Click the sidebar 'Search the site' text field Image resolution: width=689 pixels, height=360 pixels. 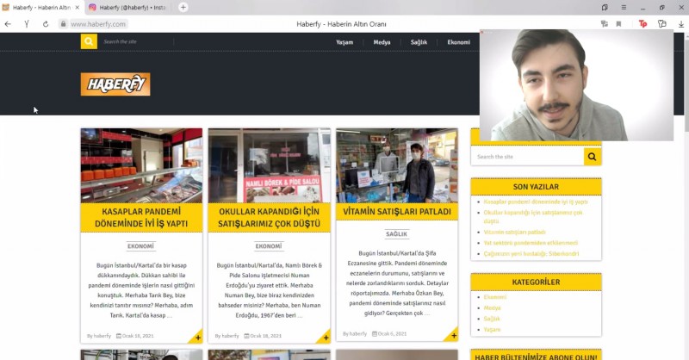tap(526, 157)
